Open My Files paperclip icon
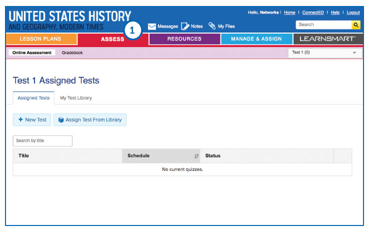 coord(212,26)
